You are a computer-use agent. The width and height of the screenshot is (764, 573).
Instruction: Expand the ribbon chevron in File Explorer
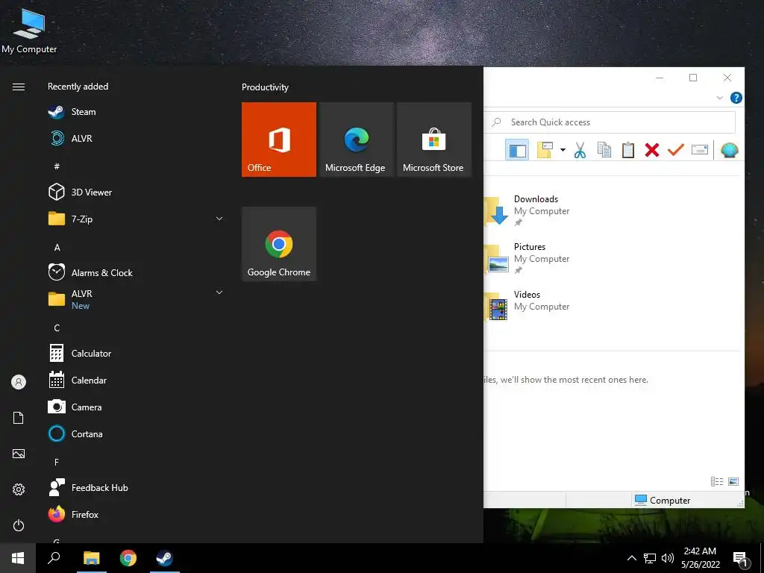point(720,98)
